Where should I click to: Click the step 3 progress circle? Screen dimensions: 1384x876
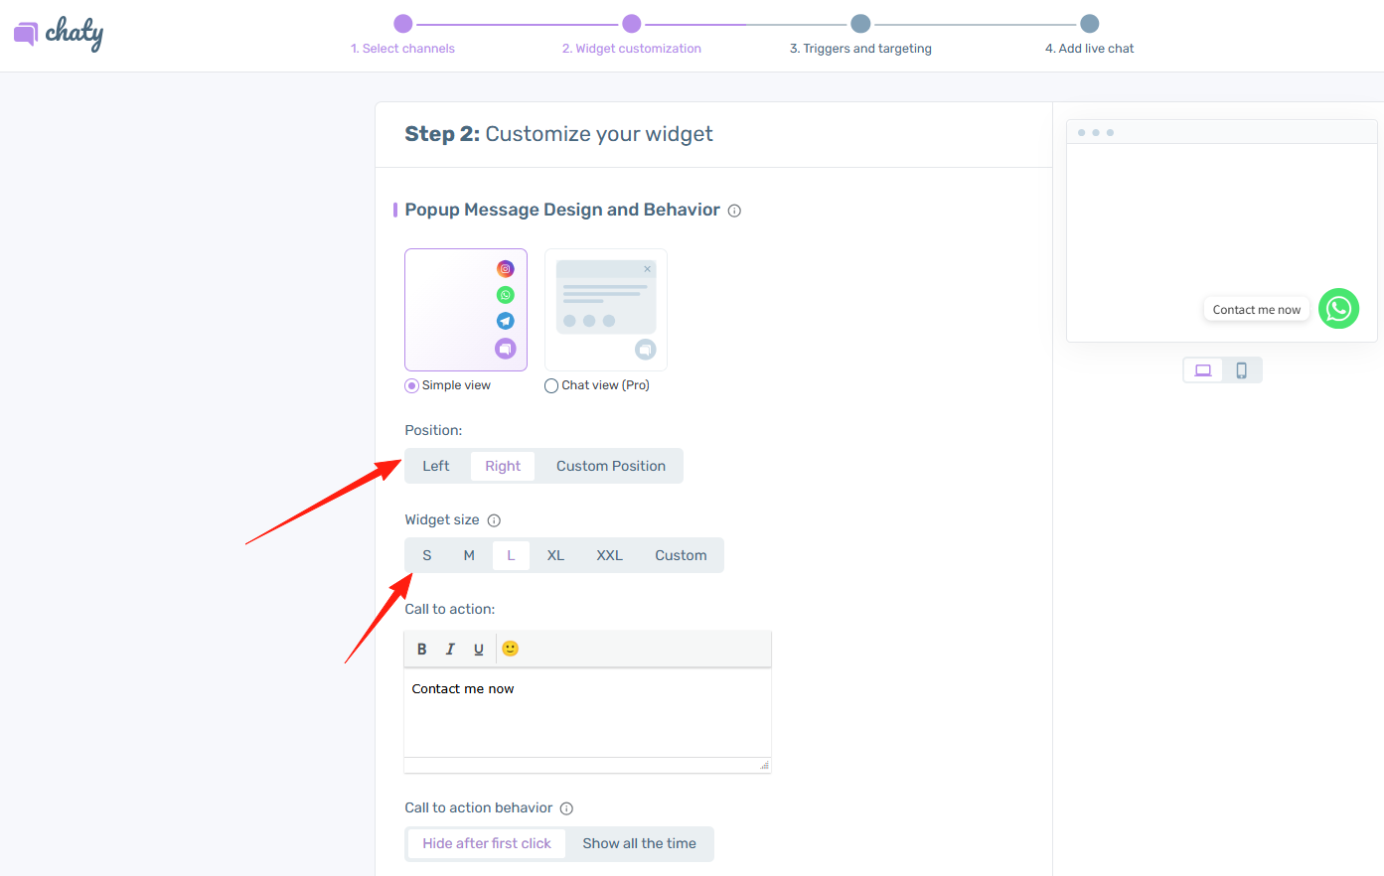point(860,24)
